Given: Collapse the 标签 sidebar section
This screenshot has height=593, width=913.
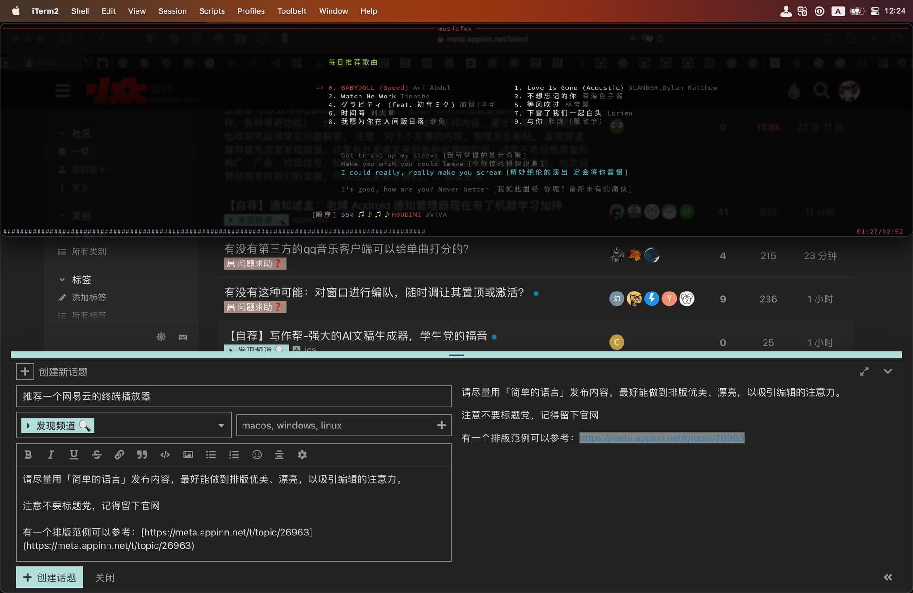Looking at the screenshot, I should pos(62,280).
